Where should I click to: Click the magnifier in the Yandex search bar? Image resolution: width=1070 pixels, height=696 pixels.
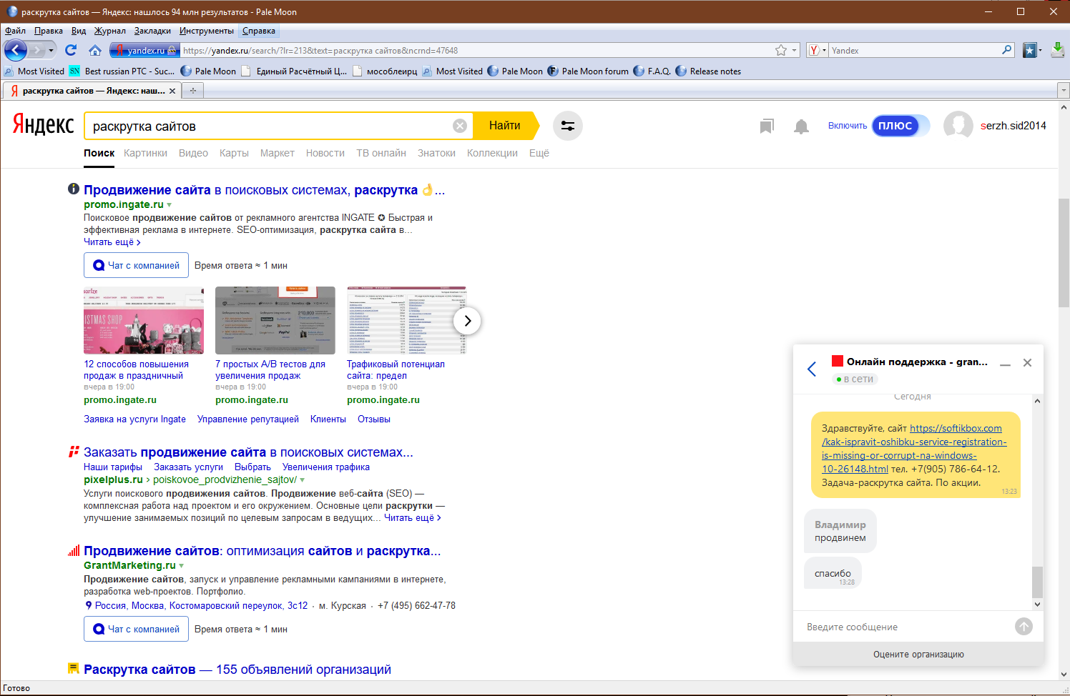coord(1007,50)
